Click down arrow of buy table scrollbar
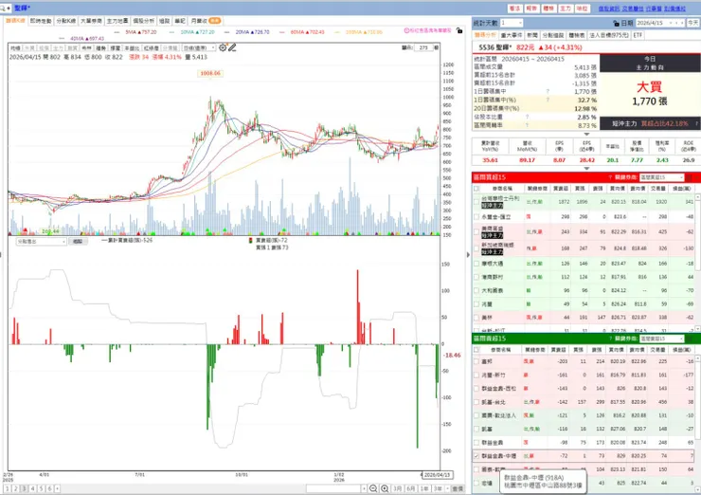The width and height of the screenshot is (701, 495). (697, 329)
